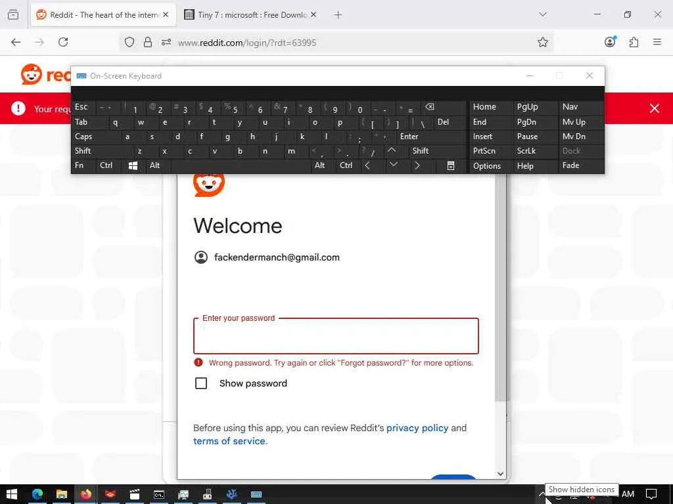Open site security padlock info
Screen dimensions: 673x504
(x=148, y=42)
